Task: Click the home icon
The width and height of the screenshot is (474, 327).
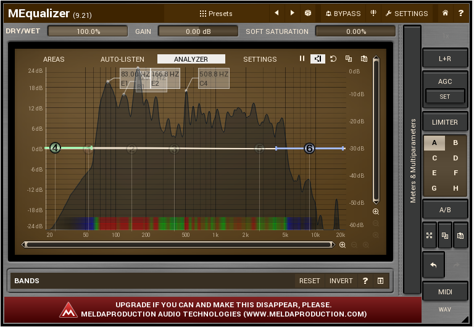Action: tap(445, 13)
